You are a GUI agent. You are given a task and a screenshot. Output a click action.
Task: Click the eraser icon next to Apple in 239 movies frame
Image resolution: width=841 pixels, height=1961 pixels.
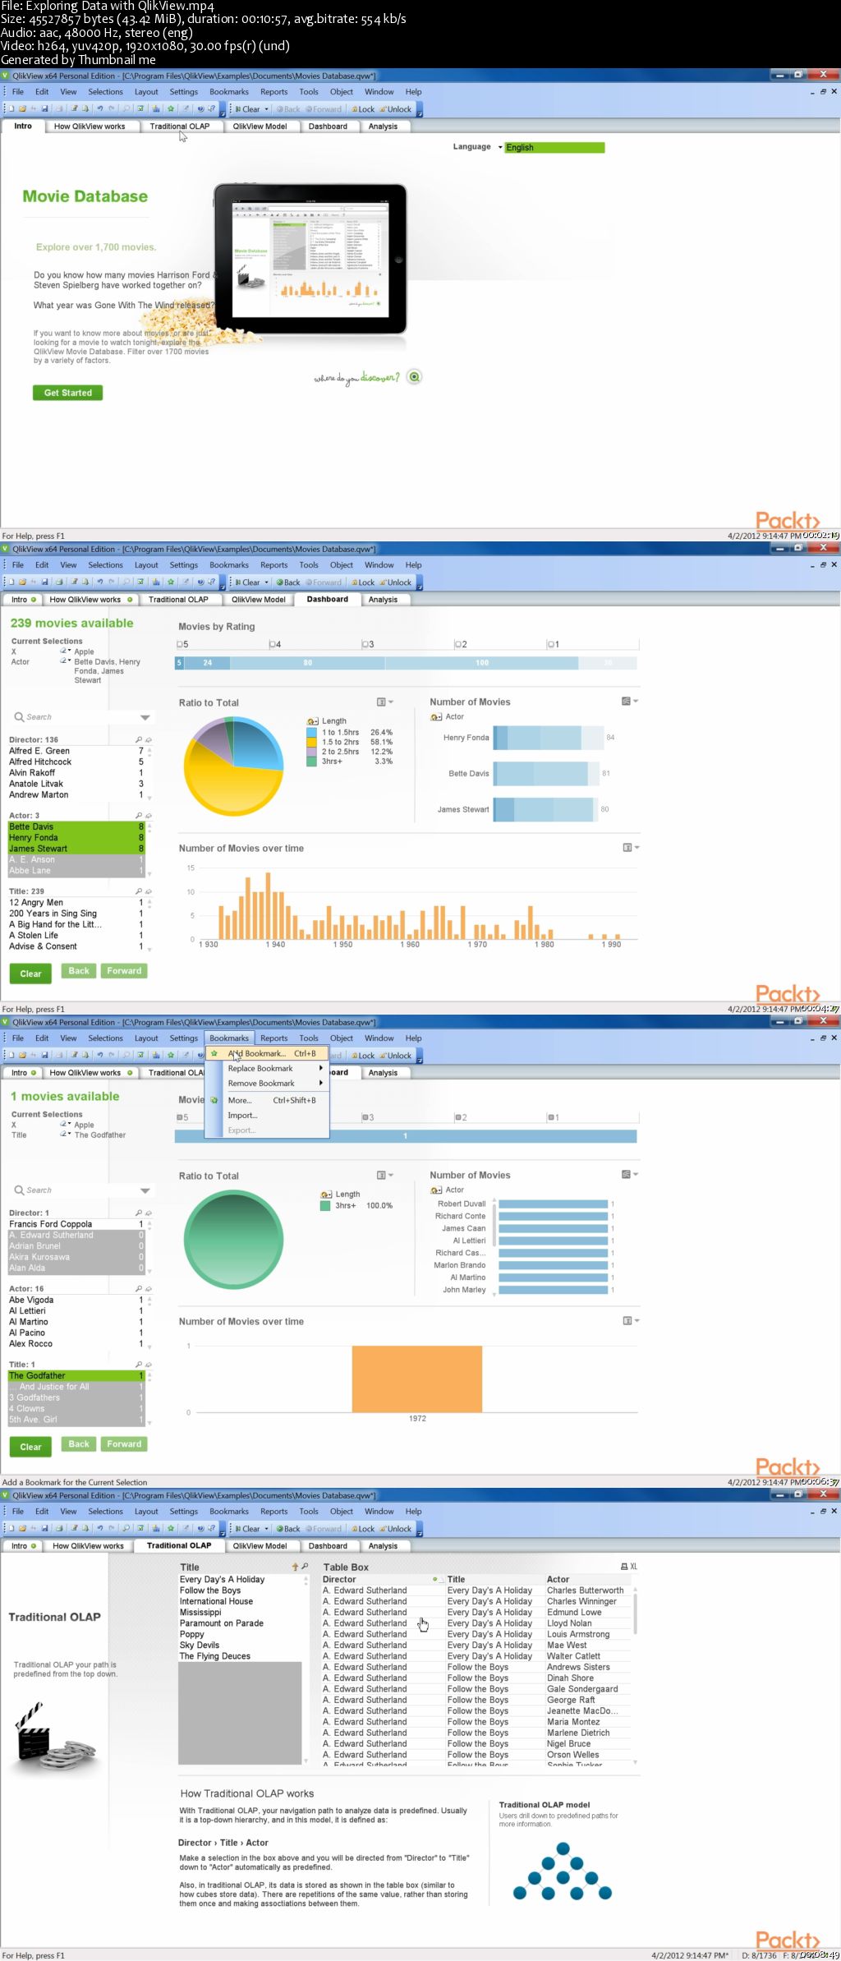pyautogui.click(x=64, y=651)
